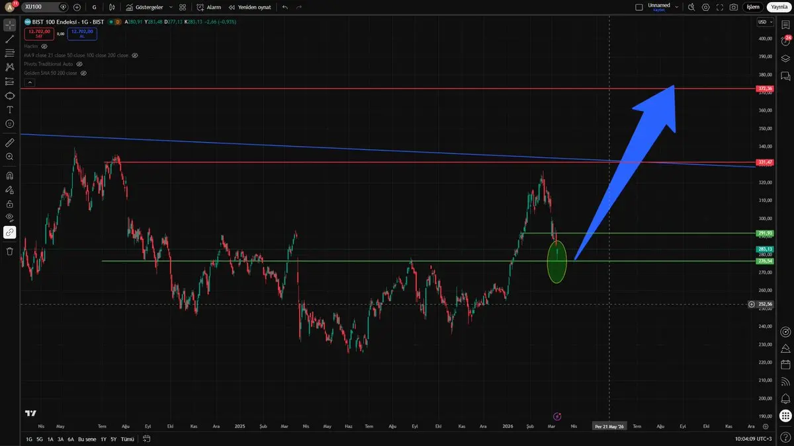This screenshot has width=794, height=446.
Task: Open the object tree layers icon
Action: (785, 59)
